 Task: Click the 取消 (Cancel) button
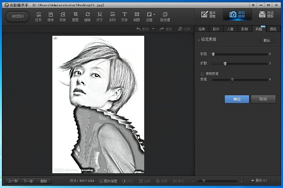(x=263, y=99)
